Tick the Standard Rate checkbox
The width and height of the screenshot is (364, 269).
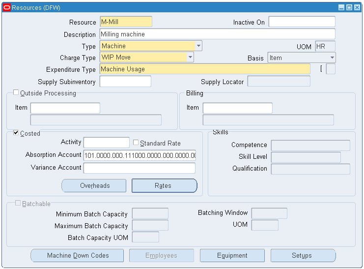[136, 142]
